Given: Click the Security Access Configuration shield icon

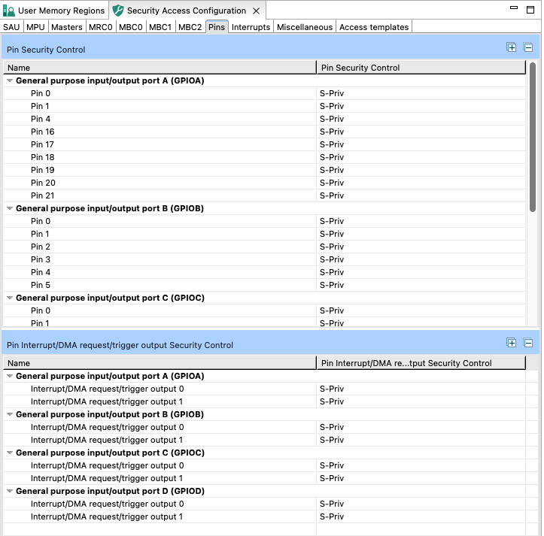Looking at the screenshot, I should tap(118, 11).
